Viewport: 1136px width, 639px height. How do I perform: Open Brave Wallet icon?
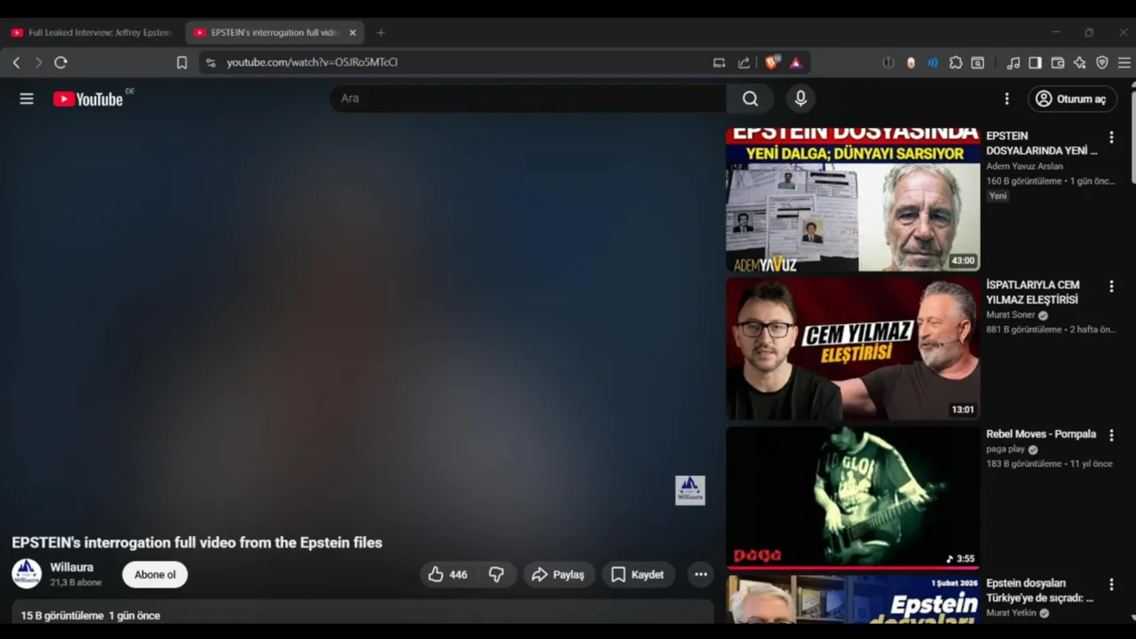tap(1057, 62)
